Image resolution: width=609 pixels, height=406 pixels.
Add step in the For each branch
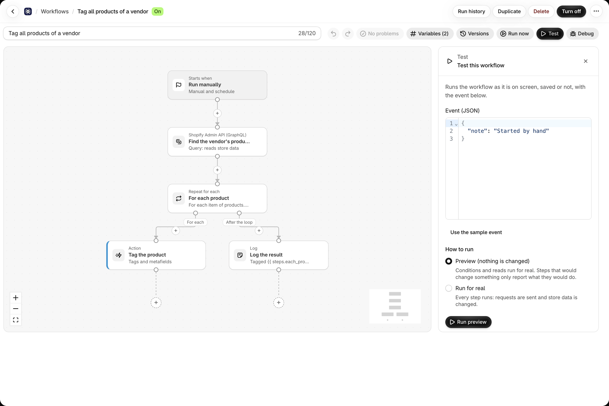coord(176,231)
